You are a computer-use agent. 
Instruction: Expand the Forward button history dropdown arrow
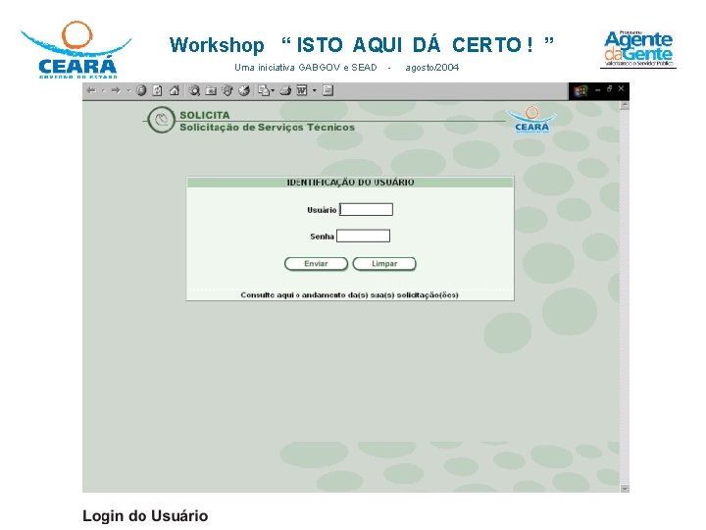tap(128, 90)
